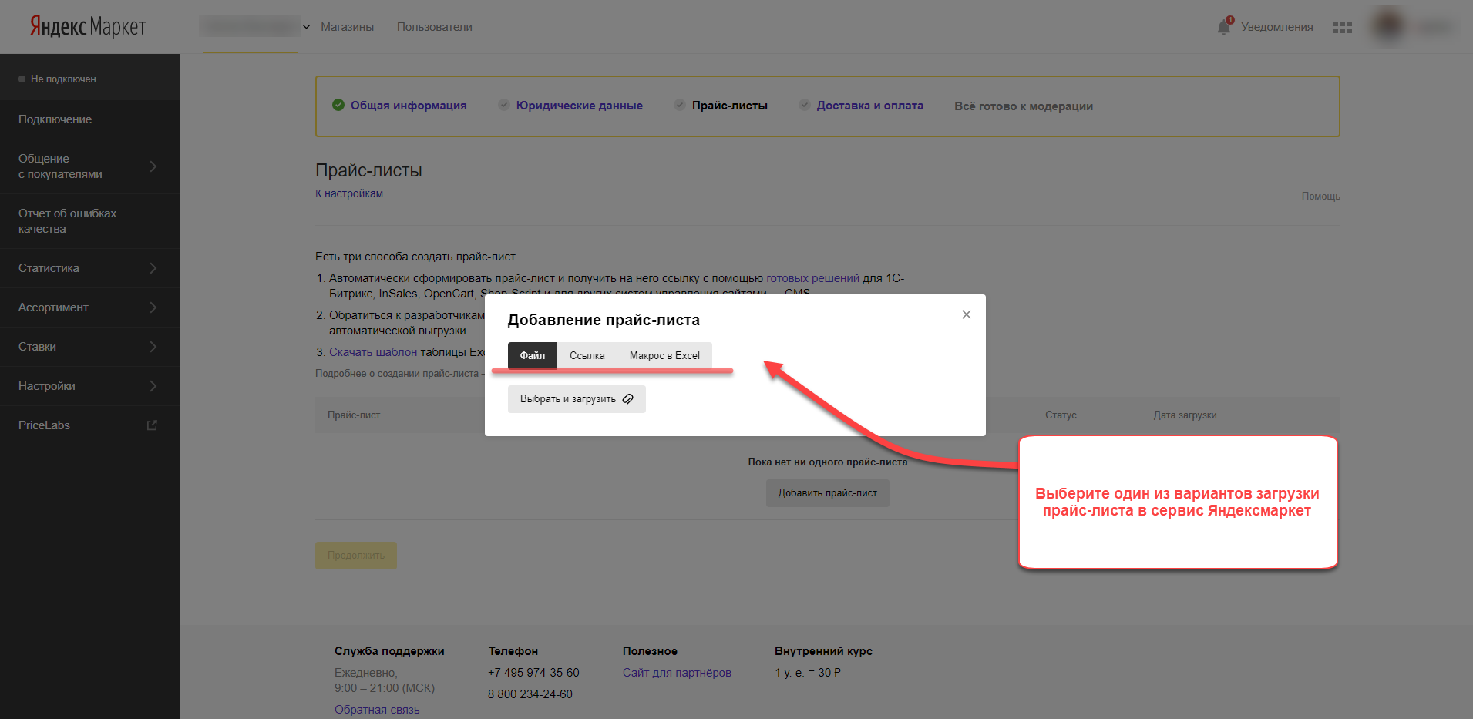
Task: Open PriceLabs external link icon
Action: pos(152,425)
